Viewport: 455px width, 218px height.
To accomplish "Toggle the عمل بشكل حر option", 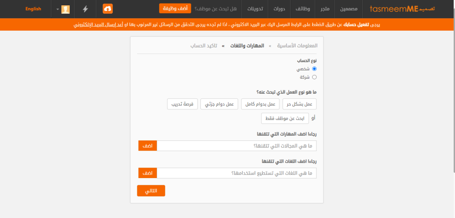I will coord(298,104).
